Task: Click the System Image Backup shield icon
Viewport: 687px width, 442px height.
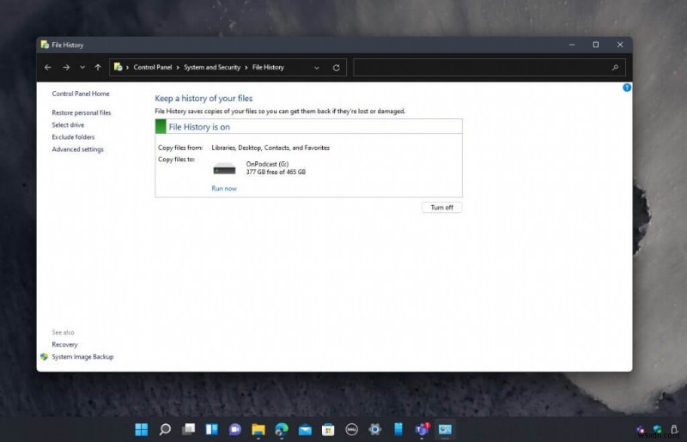Action: [x=44, y=357]
